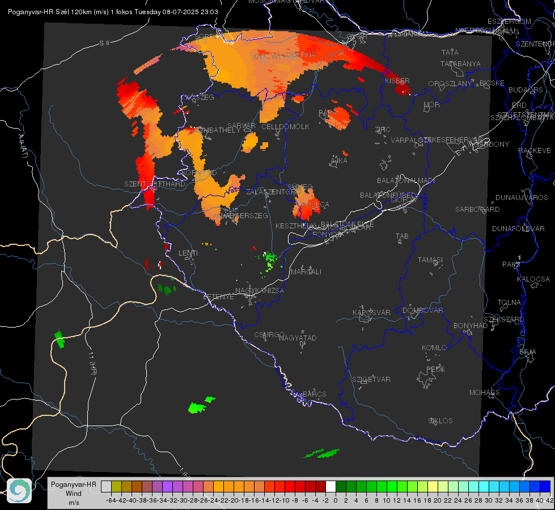
Task: Click the 'KAPOSVÁR' city label
Action: click(x=371, y=312)
